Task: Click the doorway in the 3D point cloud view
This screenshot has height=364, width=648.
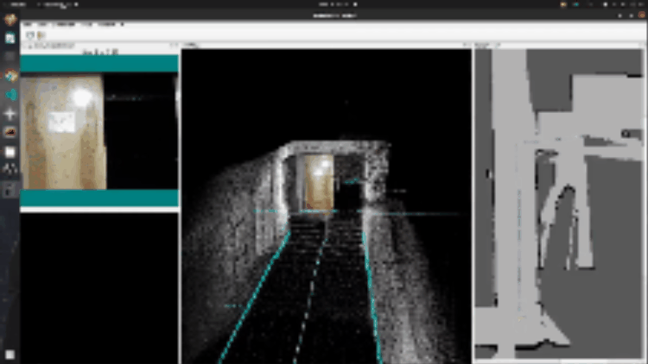Action: click(x=317, y=183)
